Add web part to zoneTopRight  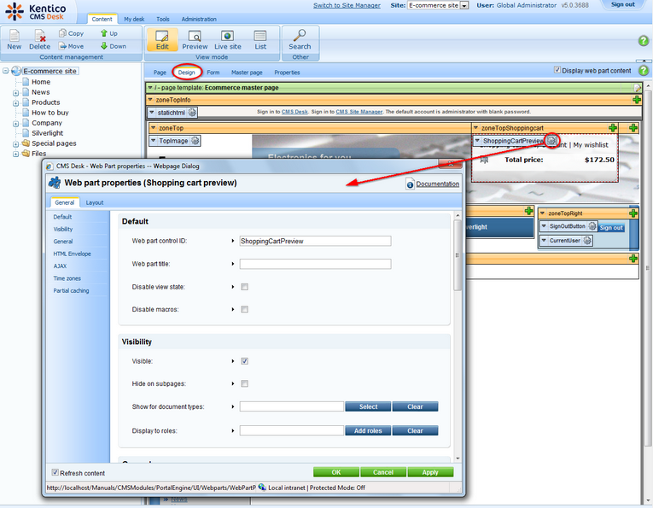633,213
